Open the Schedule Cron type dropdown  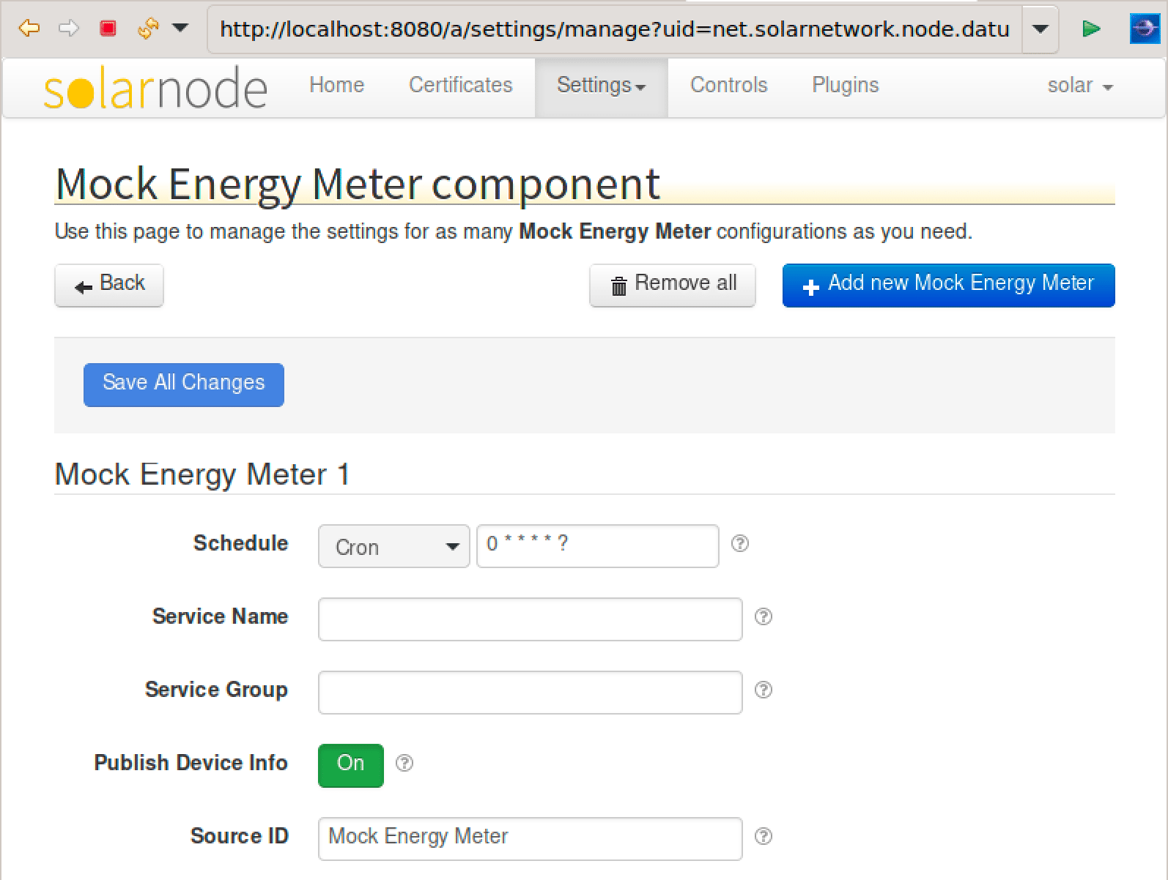coord(393,546)
